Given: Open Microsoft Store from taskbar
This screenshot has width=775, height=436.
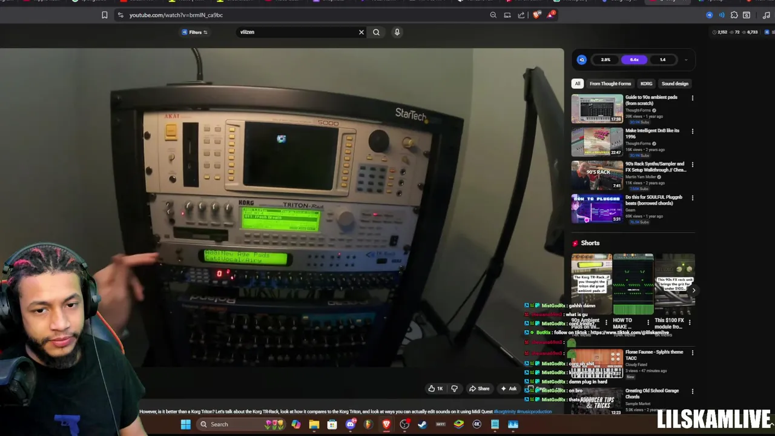Looking at the screenshot, I should [332, 424].
